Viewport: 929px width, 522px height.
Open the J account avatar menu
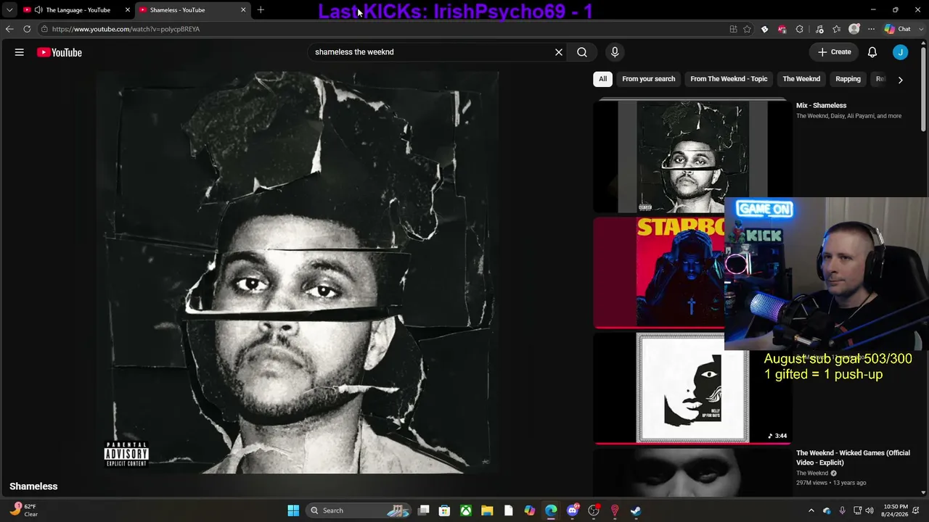tap(900, 52)
